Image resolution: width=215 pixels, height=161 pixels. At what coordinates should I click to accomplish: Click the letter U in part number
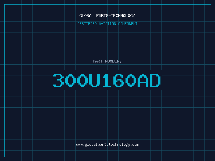click(95, 80)
